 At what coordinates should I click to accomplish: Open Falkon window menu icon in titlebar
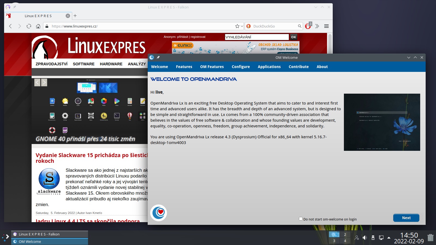pos(8,7)
